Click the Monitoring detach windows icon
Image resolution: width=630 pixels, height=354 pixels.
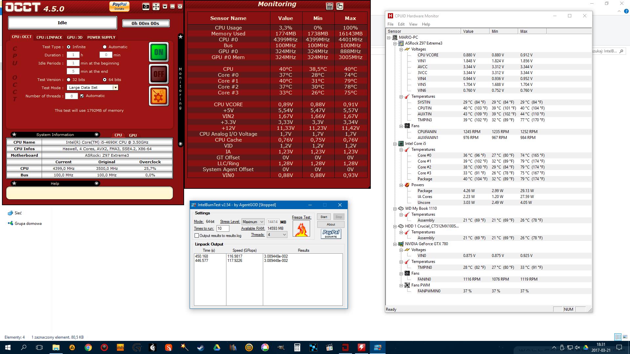tap(340, 6)
